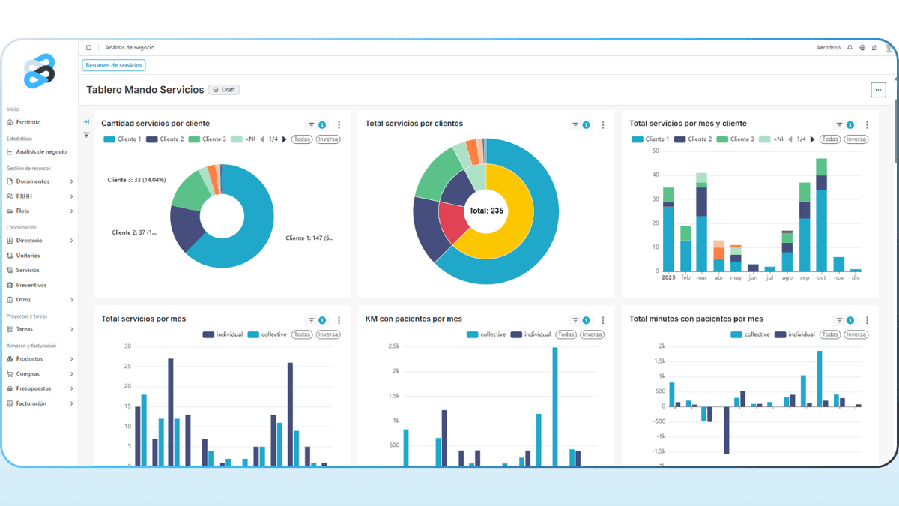Click Inversa in Cantidad servicios por cliente legend

click(x=328, y=139)
